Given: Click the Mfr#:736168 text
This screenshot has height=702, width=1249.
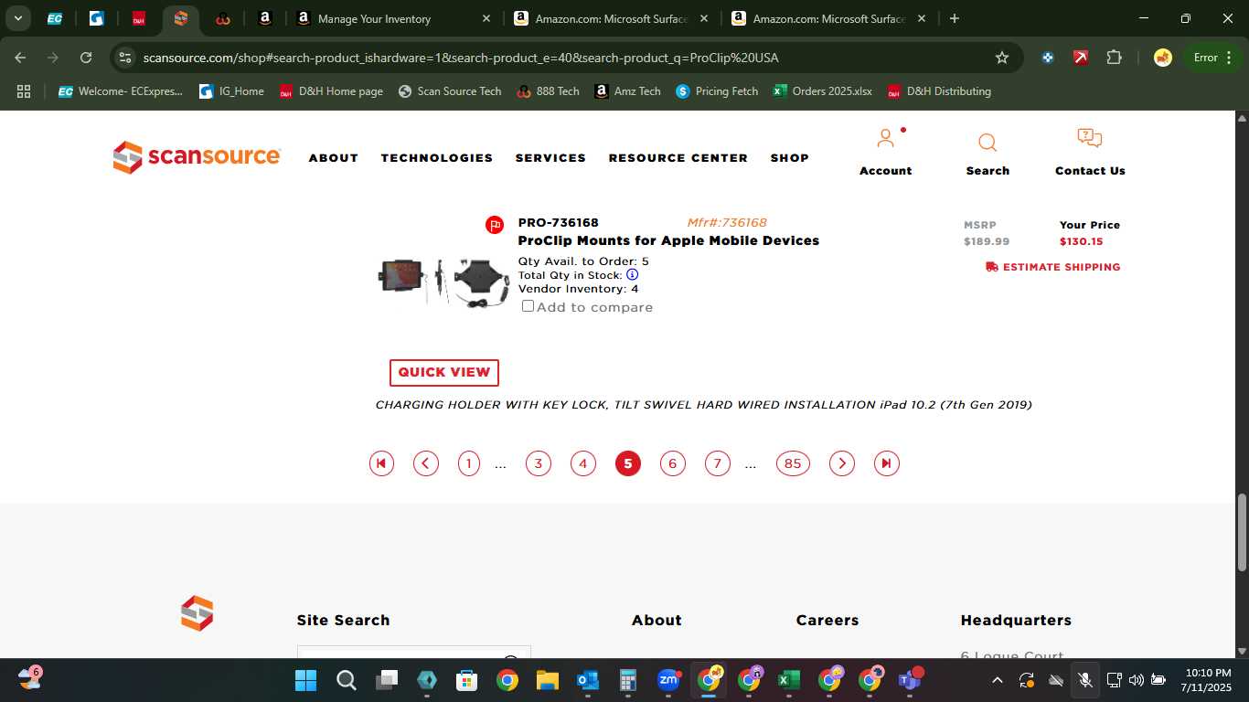Looking at the screenshot, I should point(727,223).
